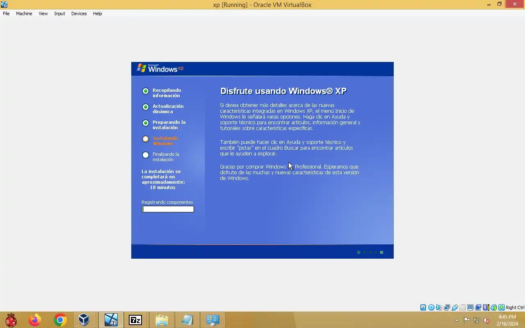Click the '18 minutos' remaining time text
The height and width of the screenshot is (328, 525).
click(x=162, y=187)
